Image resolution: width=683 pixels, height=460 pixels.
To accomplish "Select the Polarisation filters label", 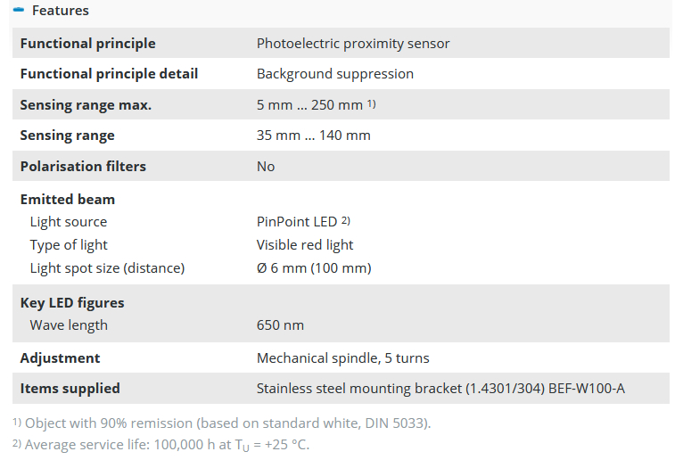I will coord(83,166).
